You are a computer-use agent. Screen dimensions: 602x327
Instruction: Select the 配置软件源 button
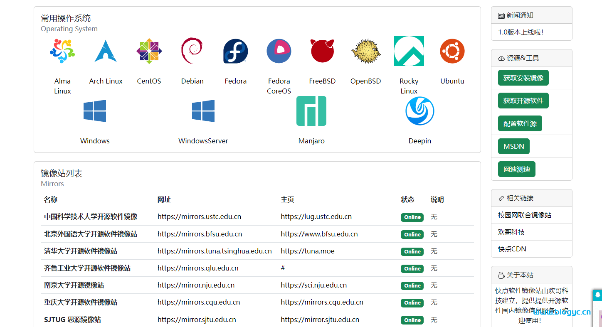point(520,123)
